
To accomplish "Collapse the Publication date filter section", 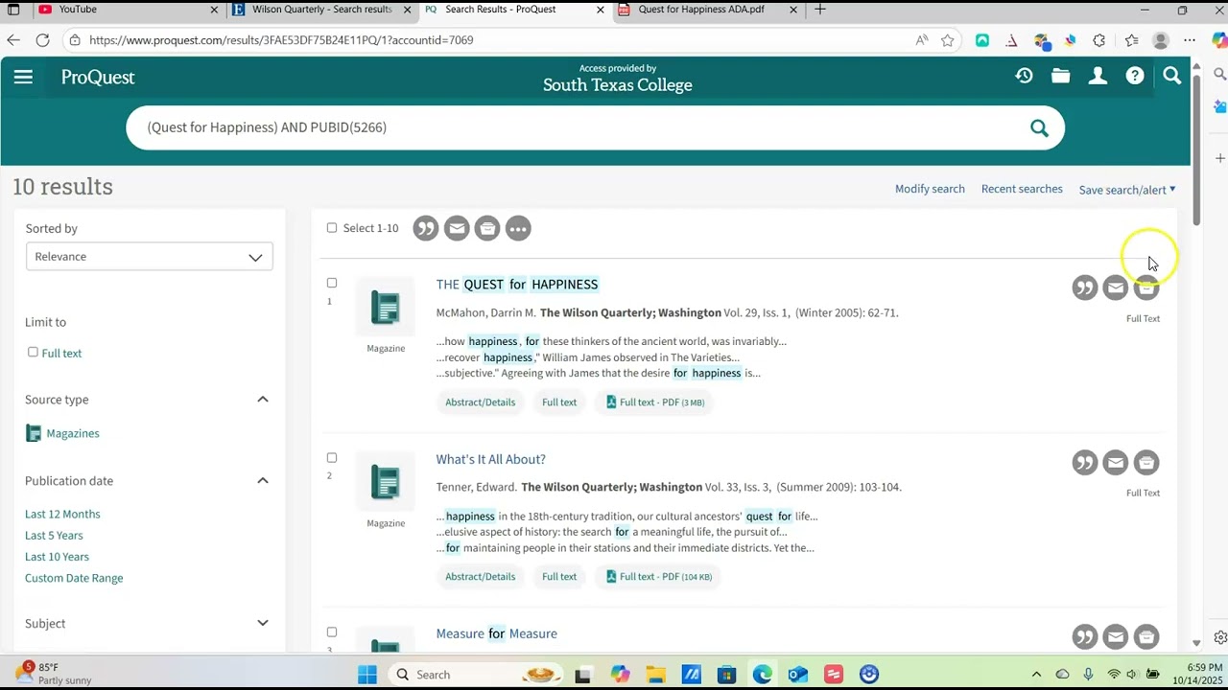I will coord(263,481).
